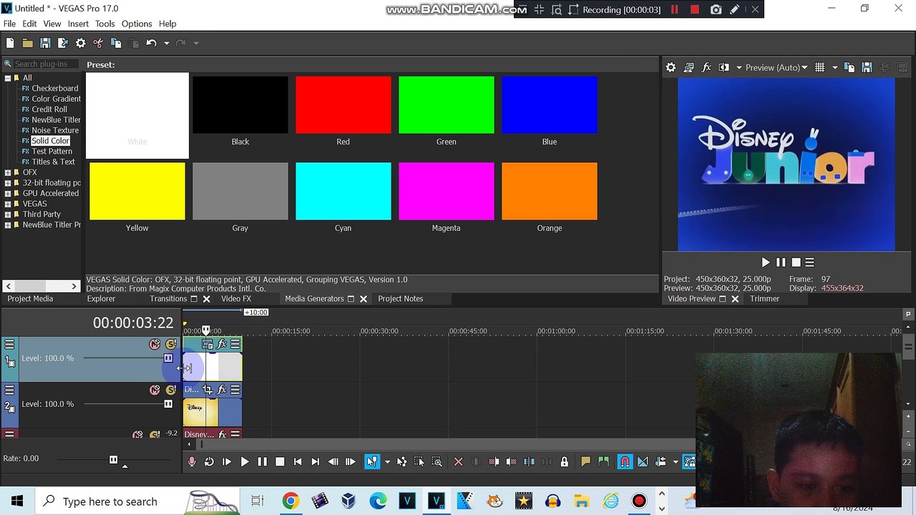Viewport: 916px width, 515px height.
Task: Open Preview (Auto) quality dropdown
Action: (776, 67)
